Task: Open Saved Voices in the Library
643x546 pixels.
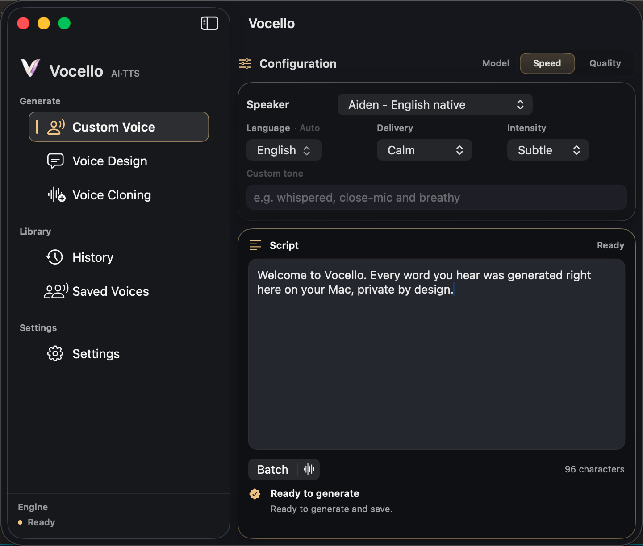Action: click(119, 291)
